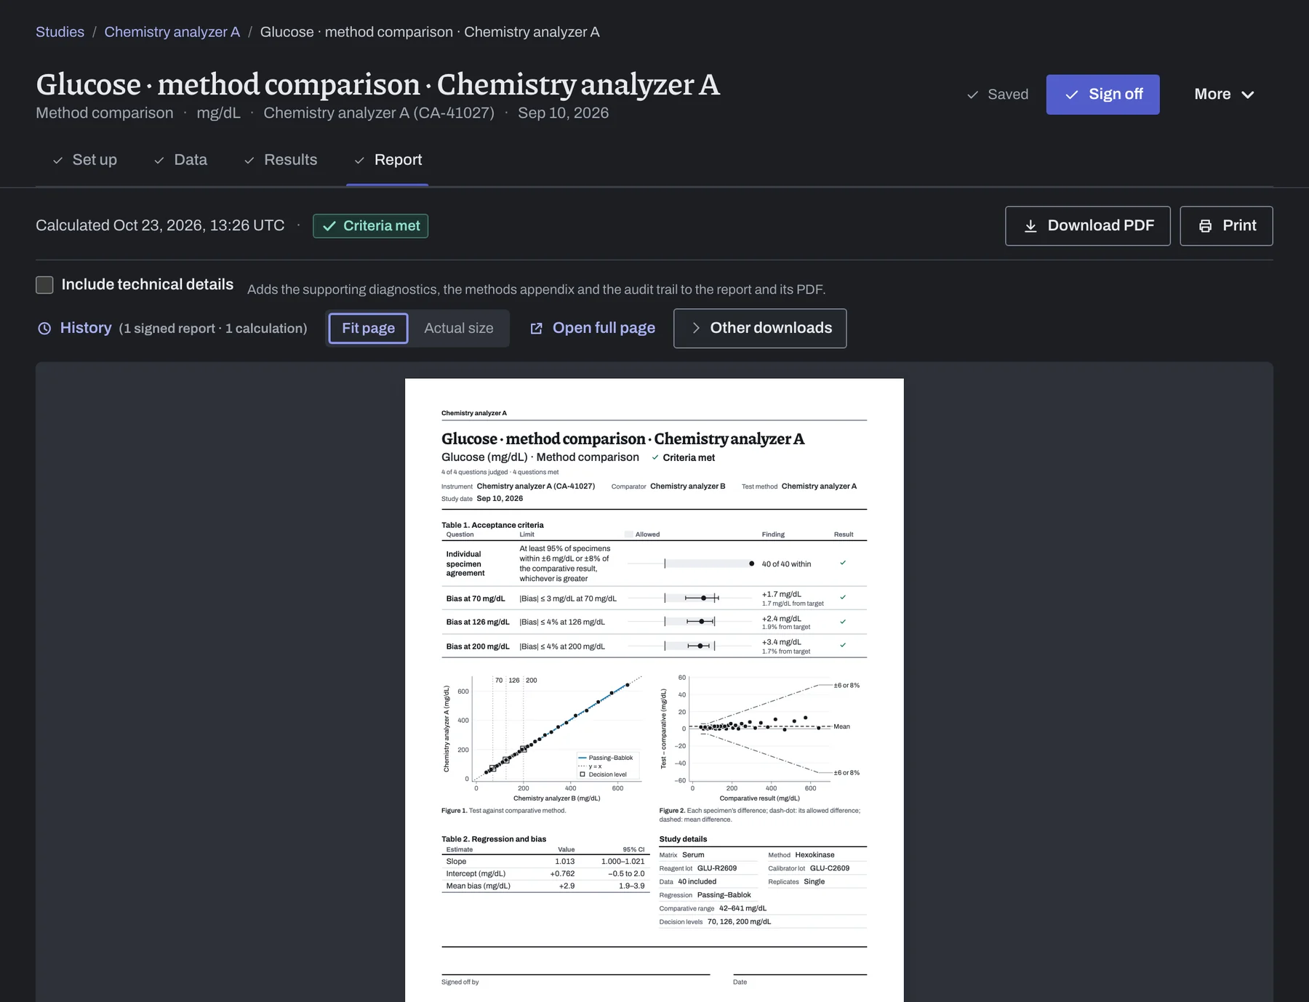Open the Results tab
The image size is (1309, 1002).
281,160
